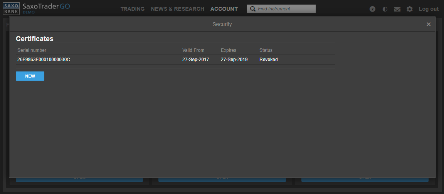Click the SaxoTraderGO title text
444x194 pixels.
46,7
